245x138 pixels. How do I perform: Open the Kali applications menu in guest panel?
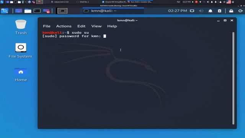4,11
